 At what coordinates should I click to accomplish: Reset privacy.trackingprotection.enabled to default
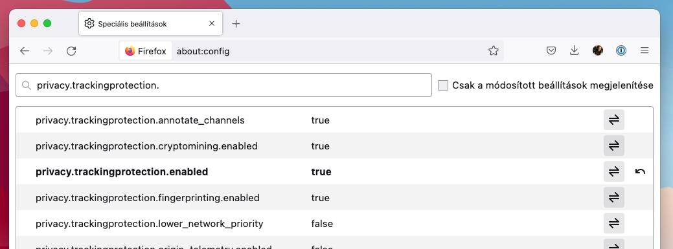(x=640, y=171)
